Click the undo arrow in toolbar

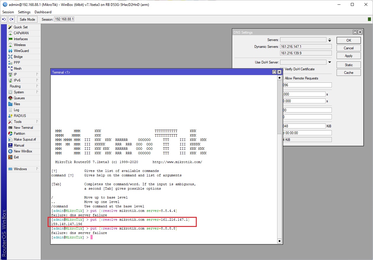[x=4, y=19]
